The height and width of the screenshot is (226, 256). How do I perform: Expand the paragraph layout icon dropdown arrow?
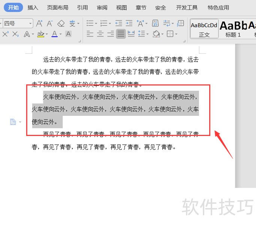click(x=20, y=122)
